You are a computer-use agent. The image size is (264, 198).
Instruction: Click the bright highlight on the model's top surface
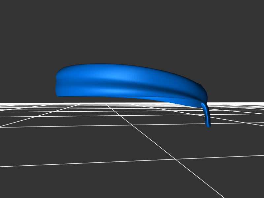pos(122,76)
